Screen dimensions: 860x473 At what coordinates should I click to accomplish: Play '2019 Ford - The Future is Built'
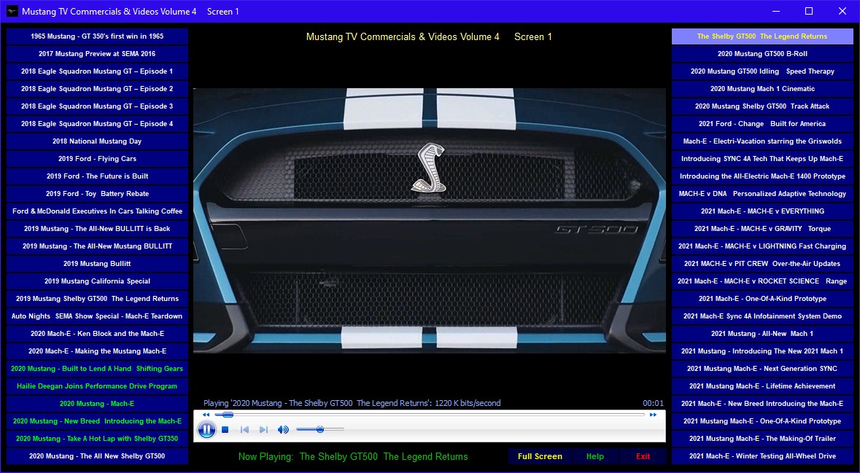[97, 176]
